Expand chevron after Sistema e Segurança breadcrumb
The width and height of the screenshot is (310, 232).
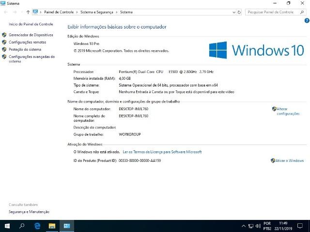pyautogui.click(x=116, y=12)
